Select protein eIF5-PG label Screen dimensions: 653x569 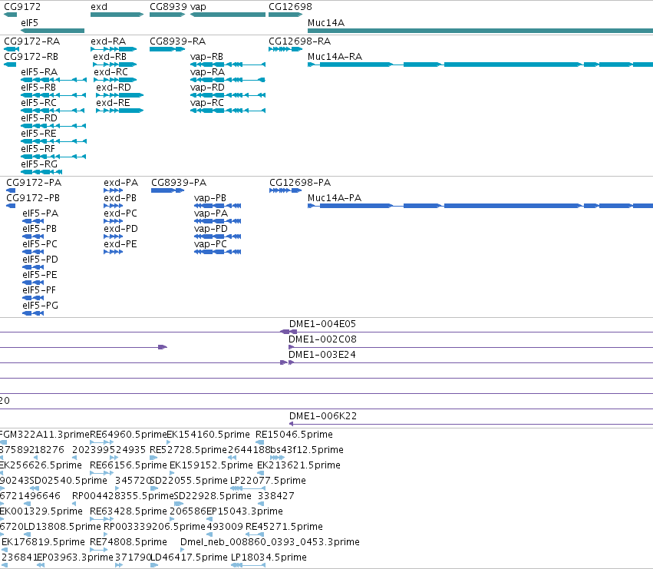click(x=41, y=306)
